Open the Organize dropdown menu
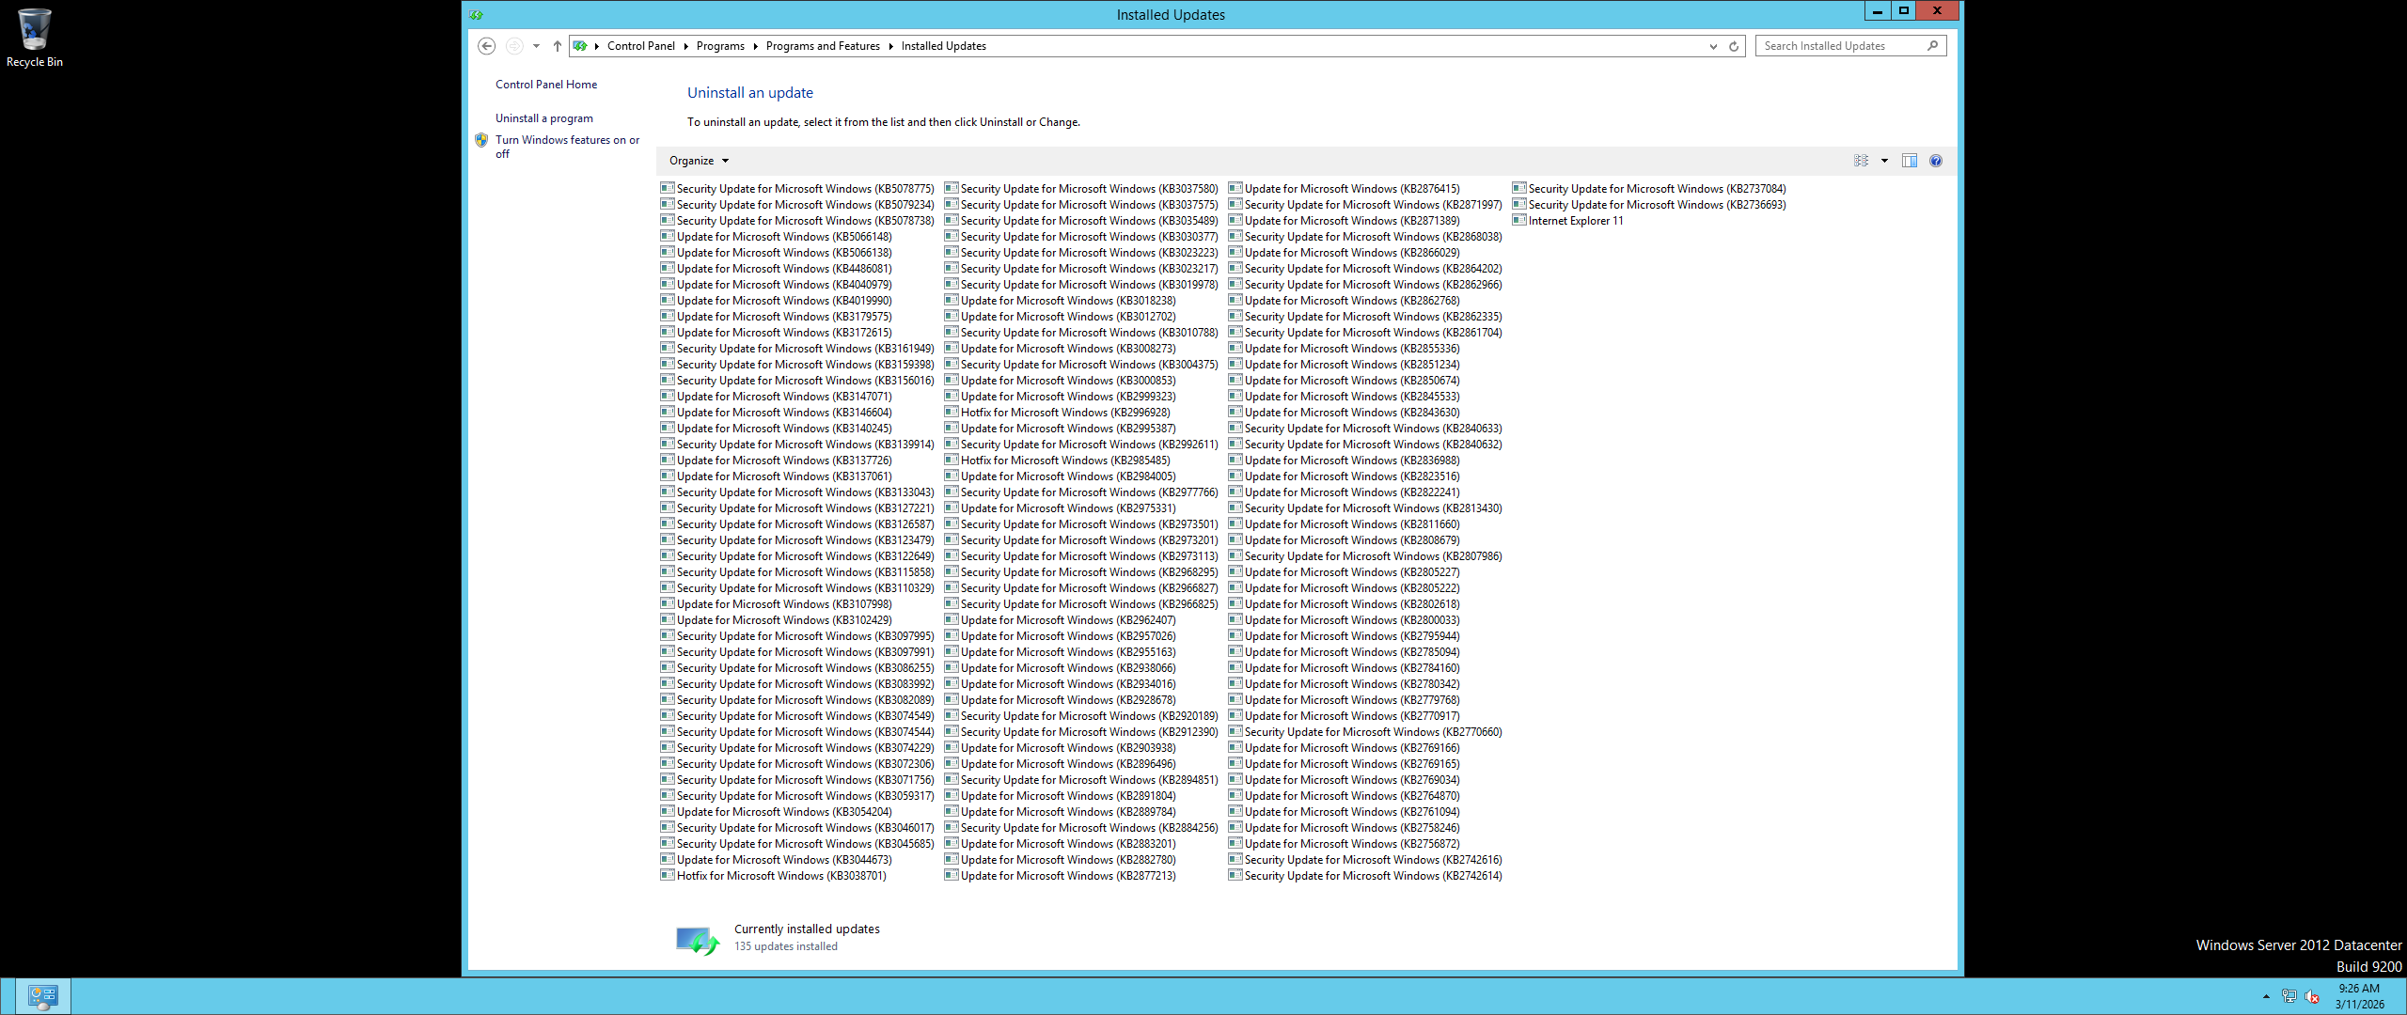 tap(699, 161)
